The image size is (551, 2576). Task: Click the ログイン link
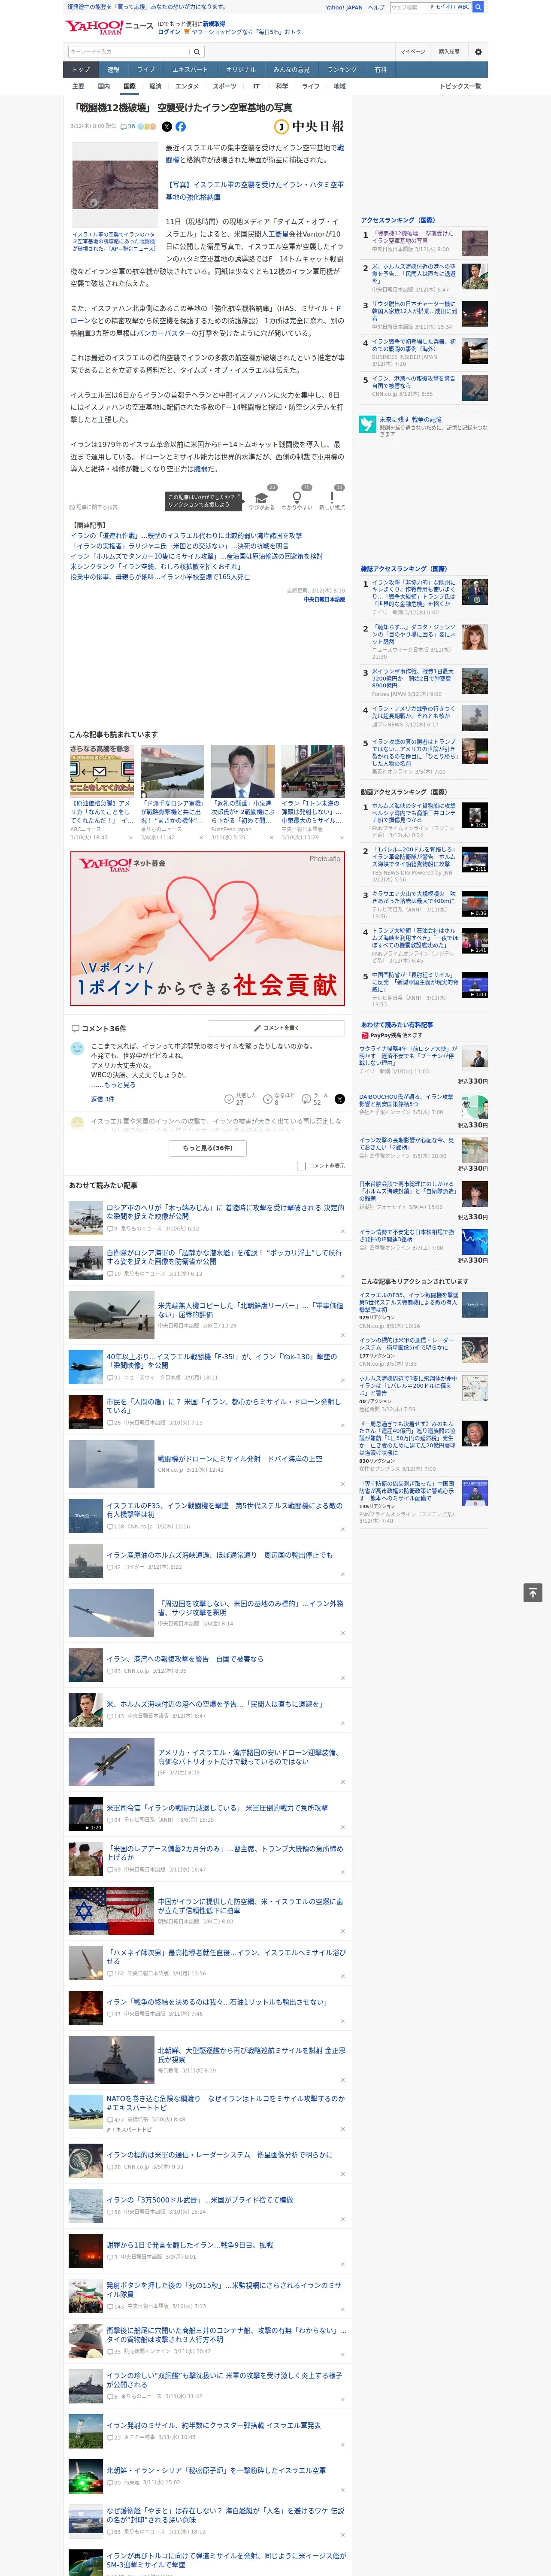[169, 32]
